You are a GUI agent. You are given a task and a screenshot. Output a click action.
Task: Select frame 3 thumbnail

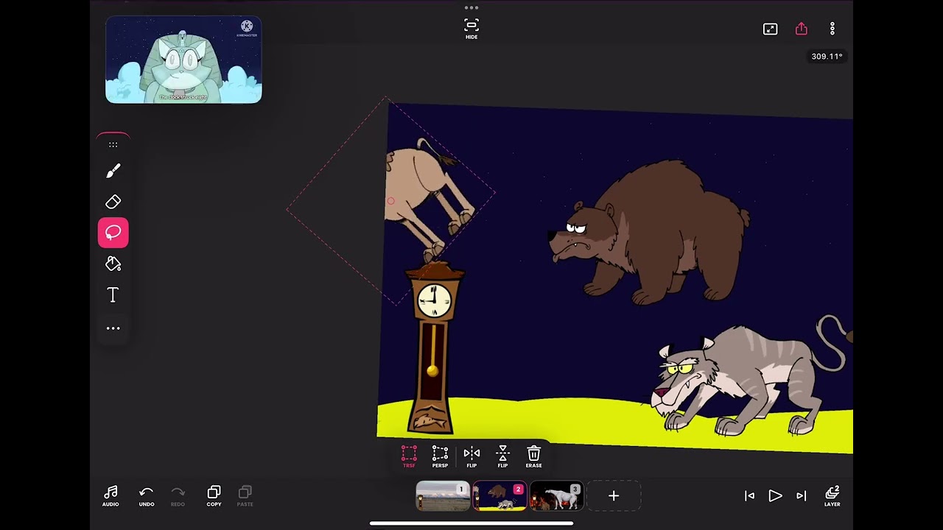click(556, 496)
